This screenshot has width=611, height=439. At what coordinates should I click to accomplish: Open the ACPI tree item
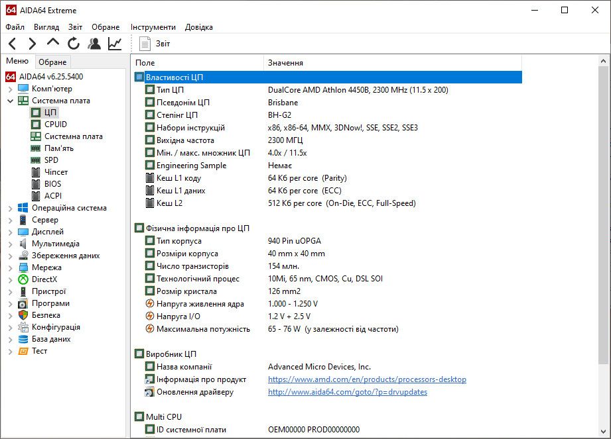point(53,196)
